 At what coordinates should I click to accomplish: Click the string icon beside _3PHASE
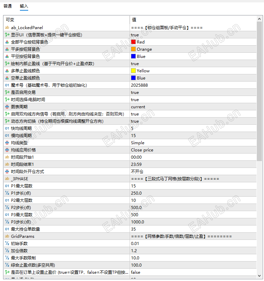click(x=7, y=179)
